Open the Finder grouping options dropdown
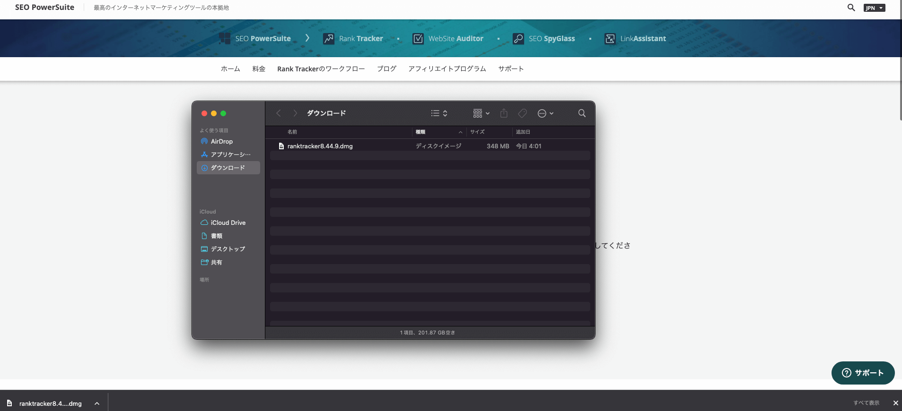902x411 pixels. (482, 113)
